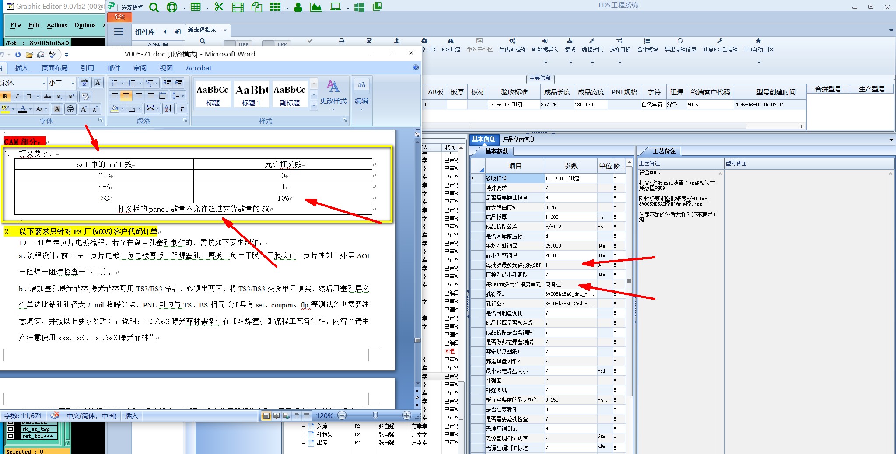
Task: Click the green magnifier search icon in EDS toolbar
Action: (154, 7)
